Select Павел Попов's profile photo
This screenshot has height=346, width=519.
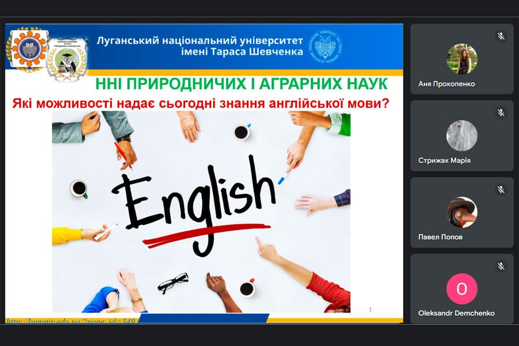pyautogui.click(x=462, y=212)
